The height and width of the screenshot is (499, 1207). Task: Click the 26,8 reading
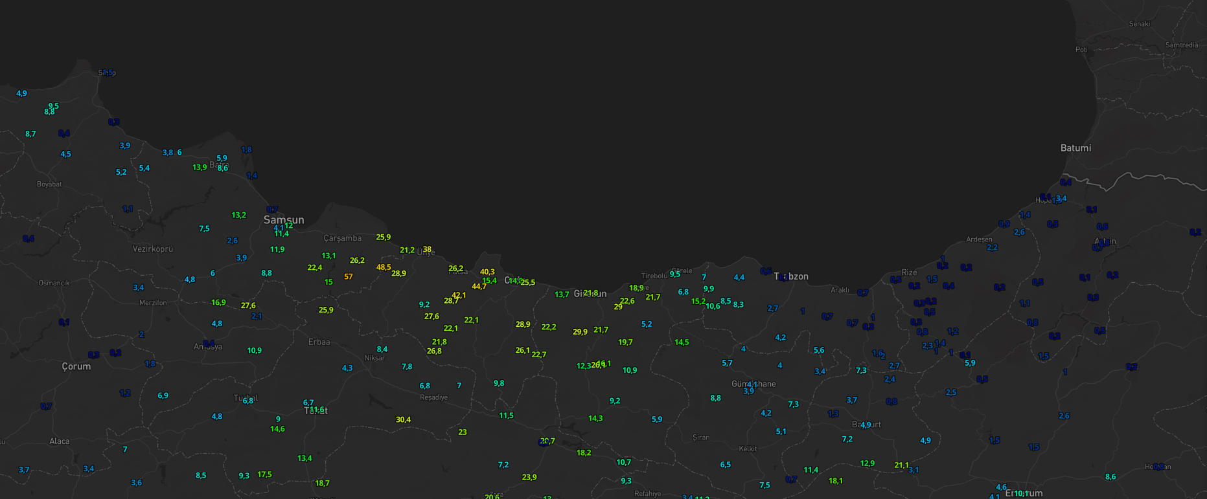point(434,351)
